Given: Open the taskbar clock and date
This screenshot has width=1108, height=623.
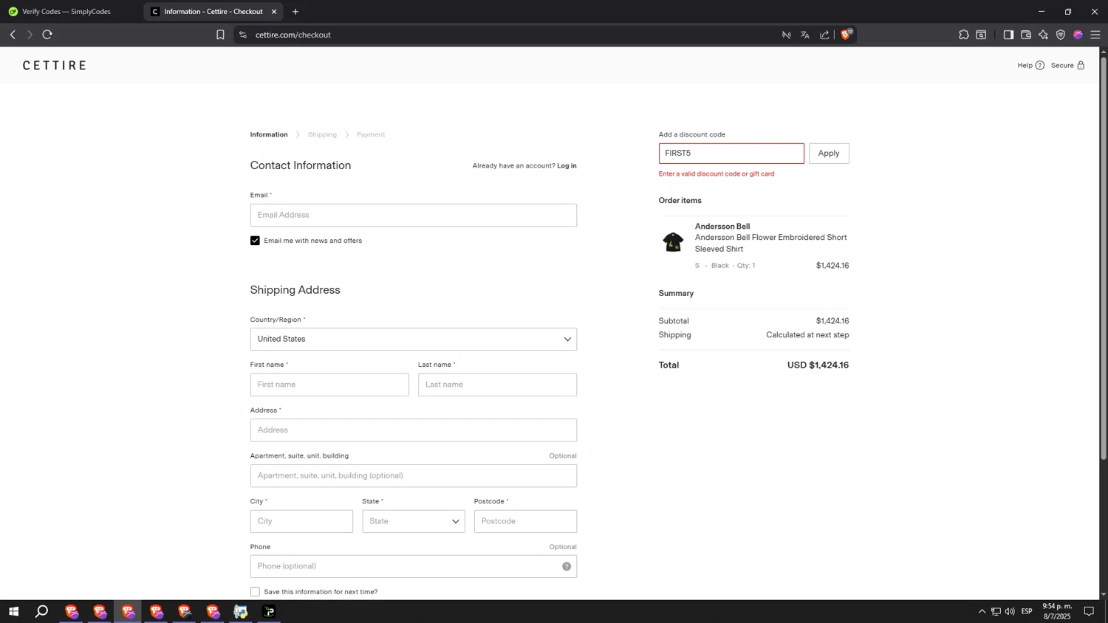Looking at the screenshot, I should [1056, 611].
